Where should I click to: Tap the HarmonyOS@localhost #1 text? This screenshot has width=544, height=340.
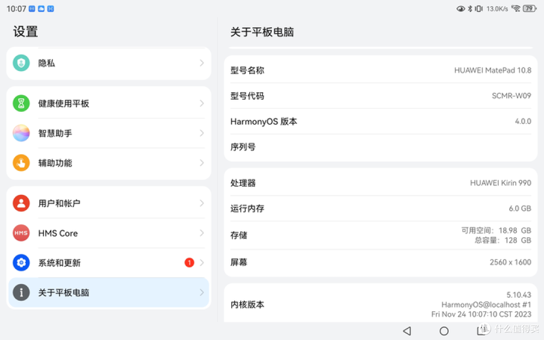pyautogui.click(x=487, y=305)
